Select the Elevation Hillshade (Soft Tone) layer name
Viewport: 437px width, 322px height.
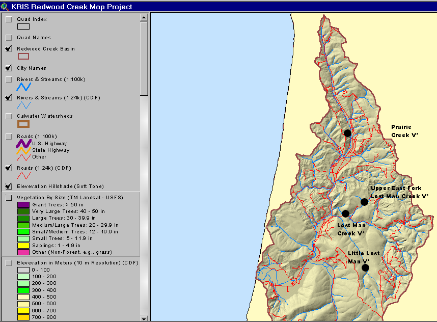[x=60, y=186]
